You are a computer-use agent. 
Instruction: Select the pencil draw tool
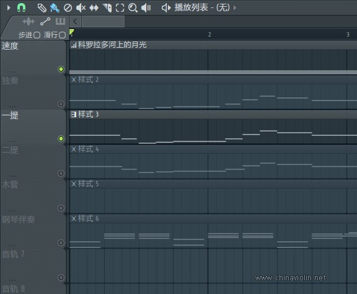pos(42,8)
